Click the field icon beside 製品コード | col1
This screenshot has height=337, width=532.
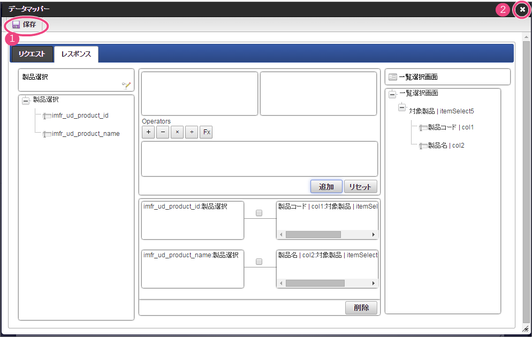click(x=423, y=128)
